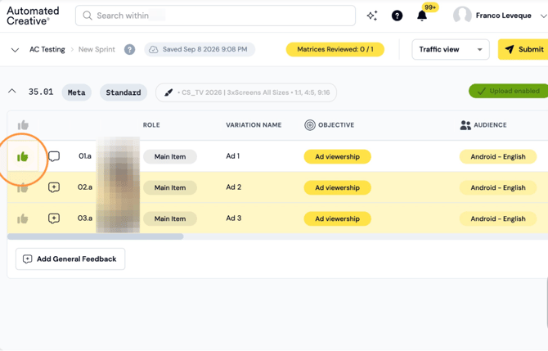Click Main Item role in row 01.a

click(170, 156)
